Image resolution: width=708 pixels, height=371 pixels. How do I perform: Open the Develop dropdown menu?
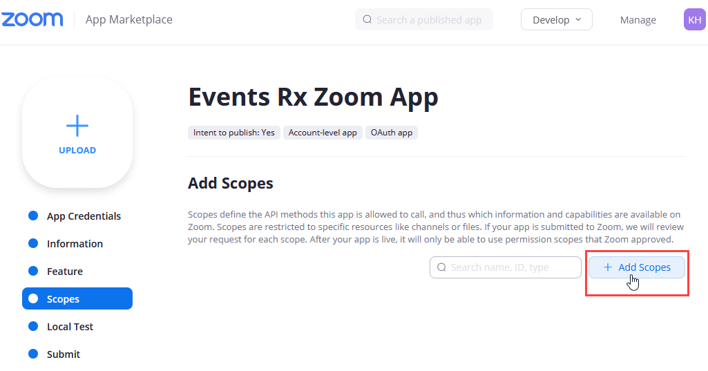pos(556,20)
